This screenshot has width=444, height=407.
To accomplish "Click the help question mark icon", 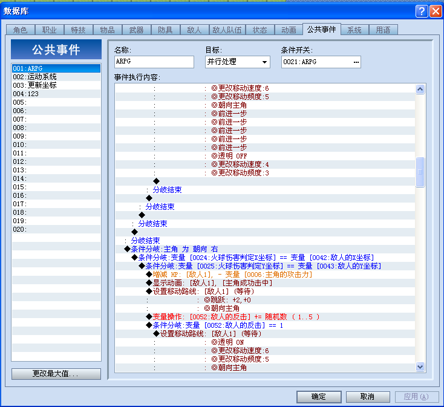I will pyautogui.click(x=422, y=11).
